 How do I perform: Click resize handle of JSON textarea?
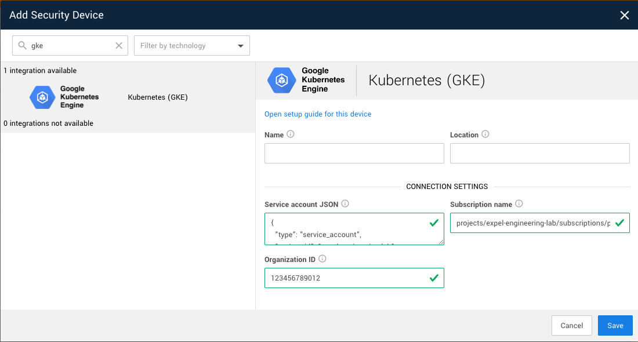(x=441, y=242)
